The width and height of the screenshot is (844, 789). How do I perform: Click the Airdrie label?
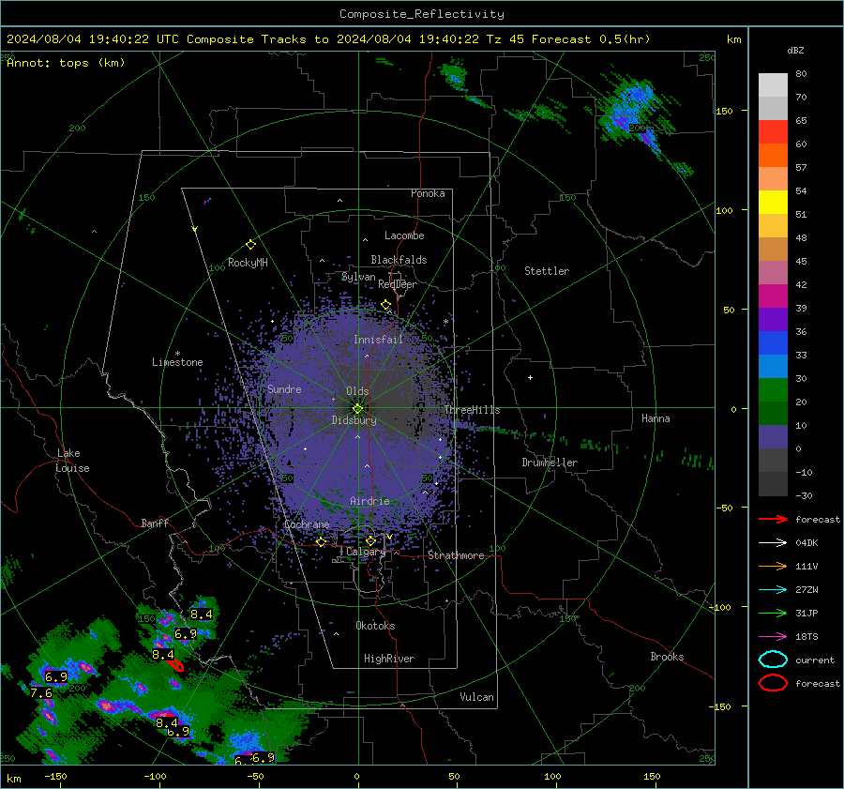click(x=369, y=501)
